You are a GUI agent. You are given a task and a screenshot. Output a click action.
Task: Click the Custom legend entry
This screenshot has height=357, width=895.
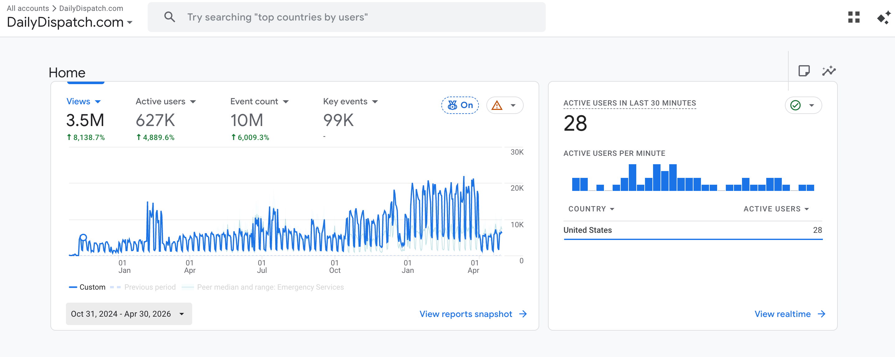(x=87, y=287)
